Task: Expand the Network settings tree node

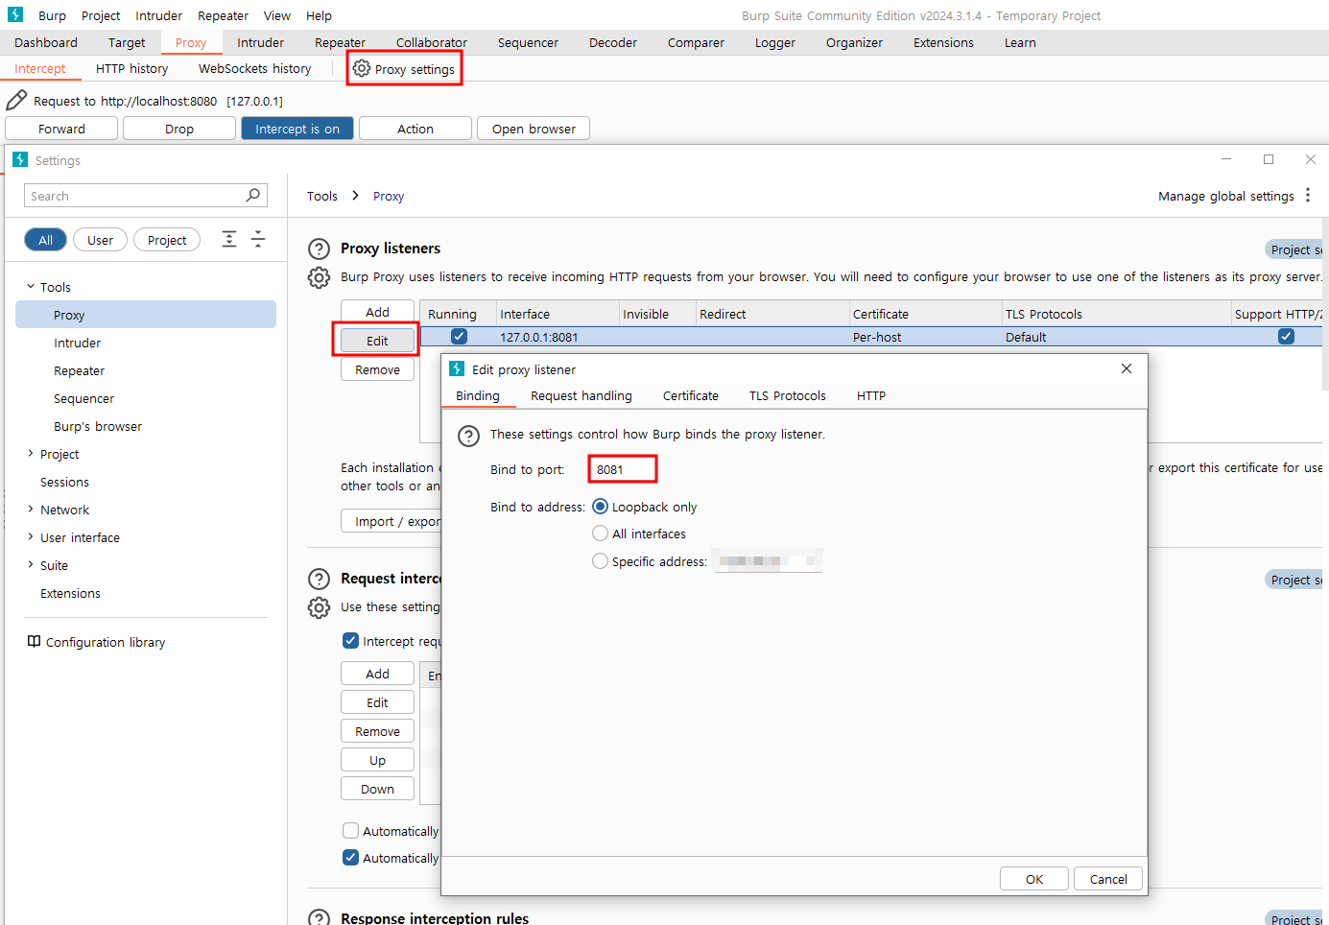Action: click(31, 509)
